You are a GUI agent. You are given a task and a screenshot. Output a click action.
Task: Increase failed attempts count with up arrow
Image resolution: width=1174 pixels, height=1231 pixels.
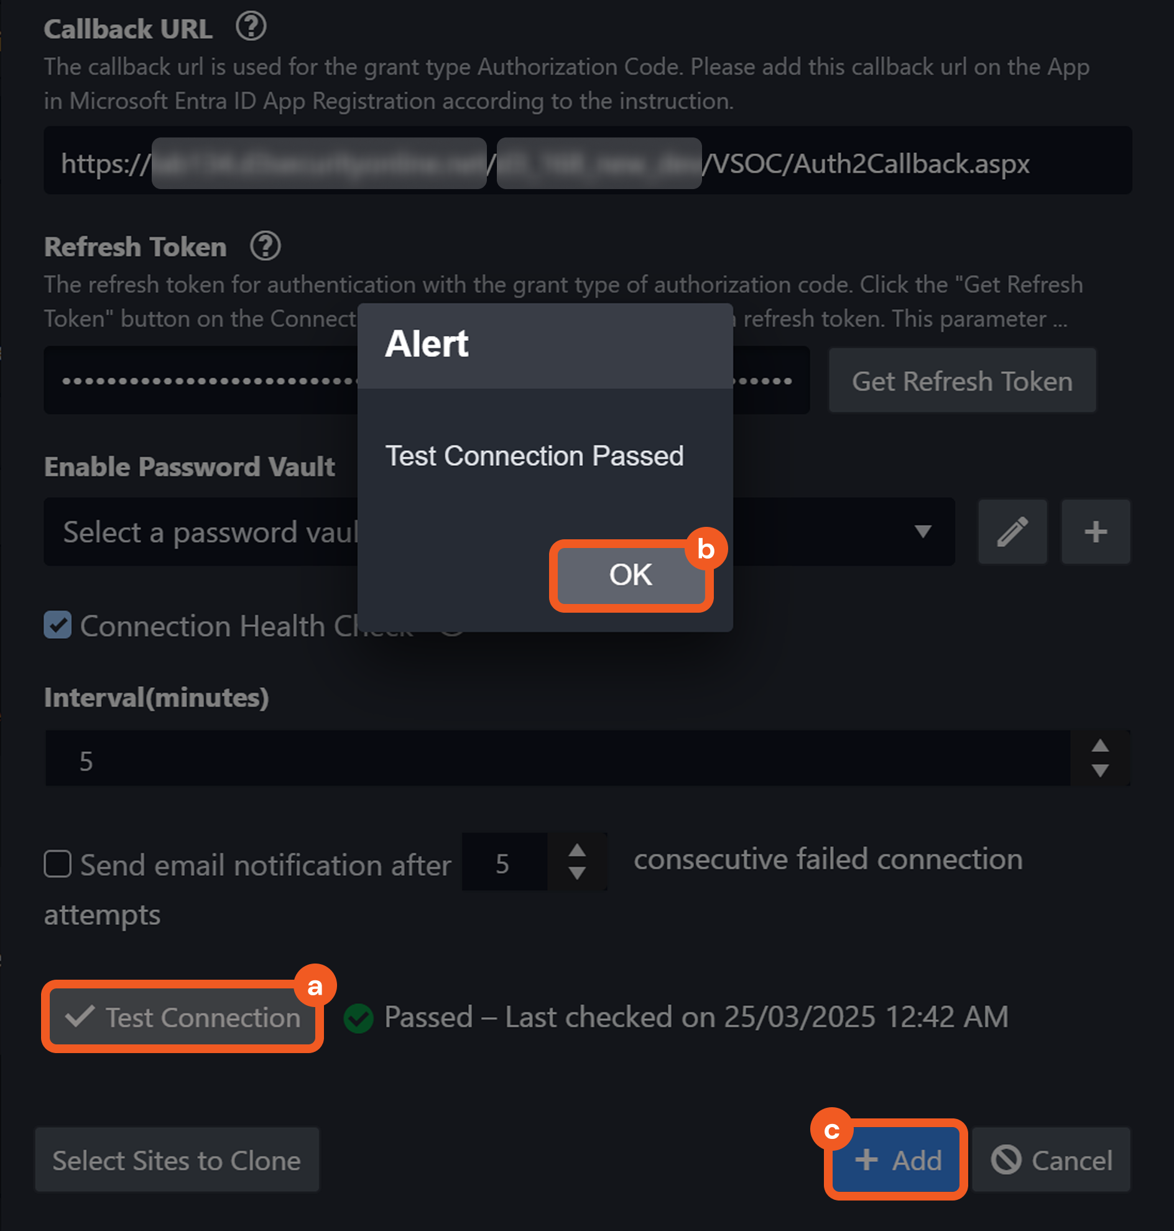[576, 850]
